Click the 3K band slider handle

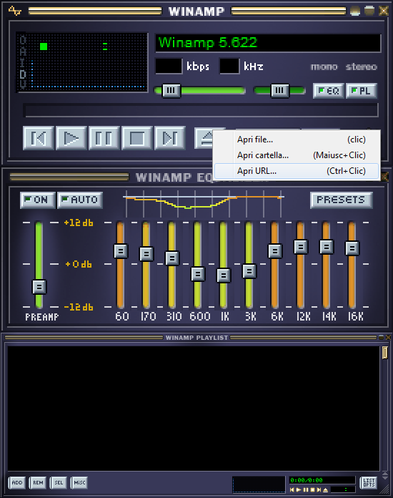[249, 271]
